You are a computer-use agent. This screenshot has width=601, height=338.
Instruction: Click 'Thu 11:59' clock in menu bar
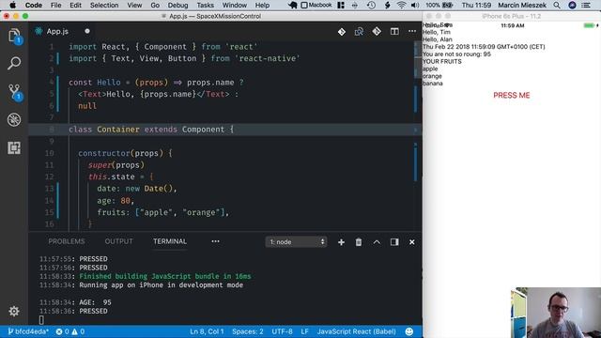coord(476,5)
